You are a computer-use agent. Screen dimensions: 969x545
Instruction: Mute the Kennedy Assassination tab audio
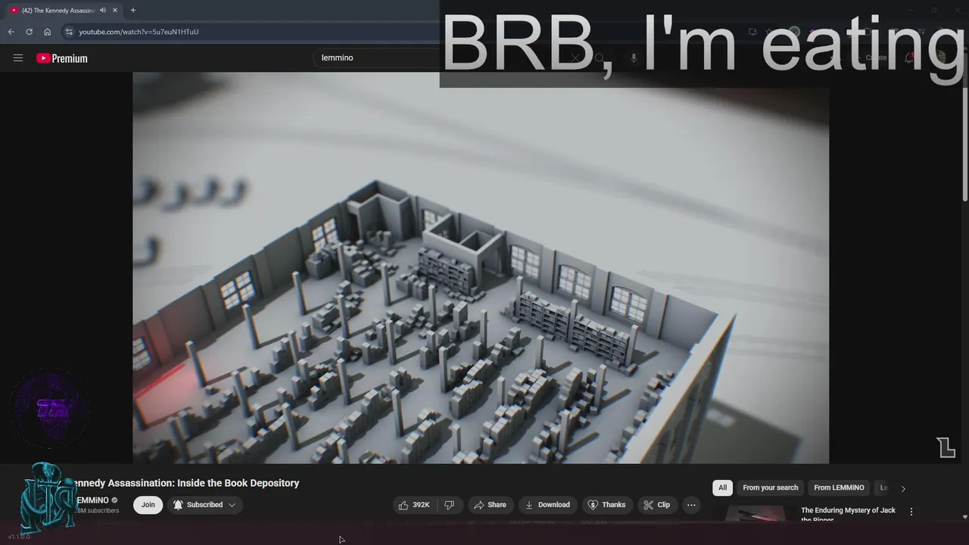pos(103,11)
